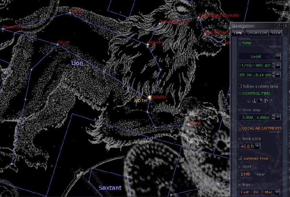Click the date field 11/10/1955 AD

click(255, 66)
